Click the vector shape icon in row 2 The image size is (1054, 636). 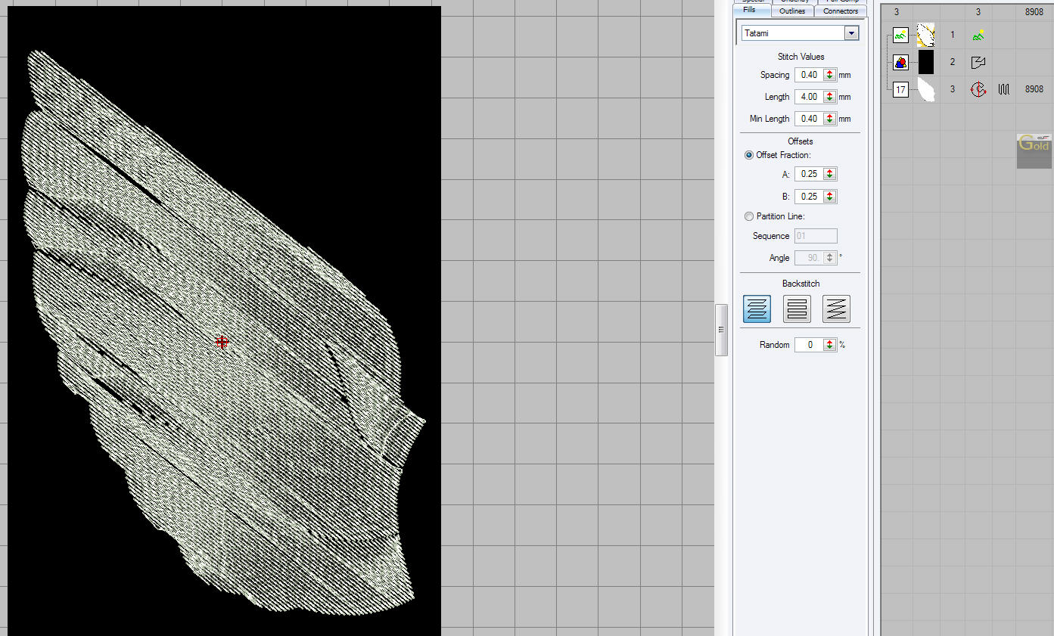[x=978, y=62]
